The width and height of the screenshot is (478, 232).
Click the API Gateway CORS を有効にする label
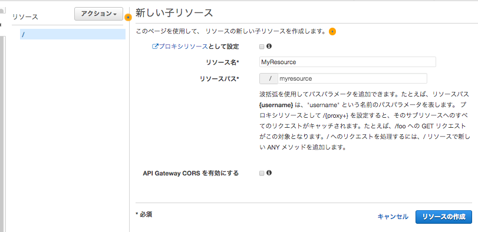click(191, 173)
